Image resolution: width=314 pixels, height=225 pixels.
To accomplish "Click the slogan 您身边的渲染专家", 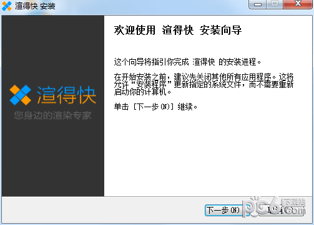I will (52, 115).
